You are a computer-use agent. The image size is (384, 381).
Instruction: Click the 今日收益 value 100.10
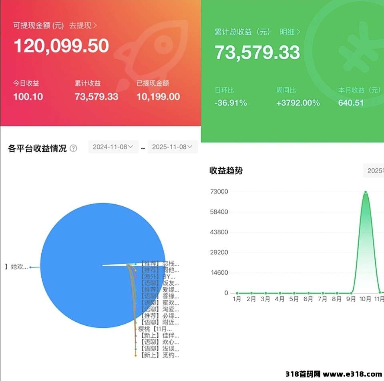point(28,97)
